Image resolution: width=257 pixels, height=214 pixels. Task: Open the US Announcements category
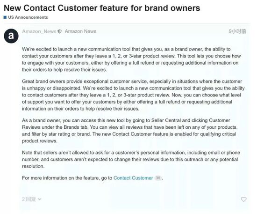pyautogui.click(x=28, y=17)
